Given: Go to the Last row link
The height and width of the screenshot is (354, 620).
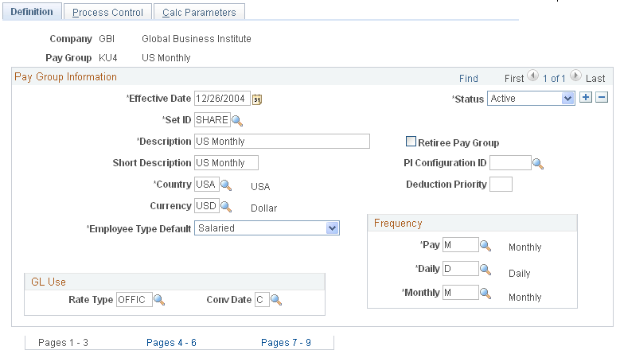Looking at the screenshot, I should (595, 79).
